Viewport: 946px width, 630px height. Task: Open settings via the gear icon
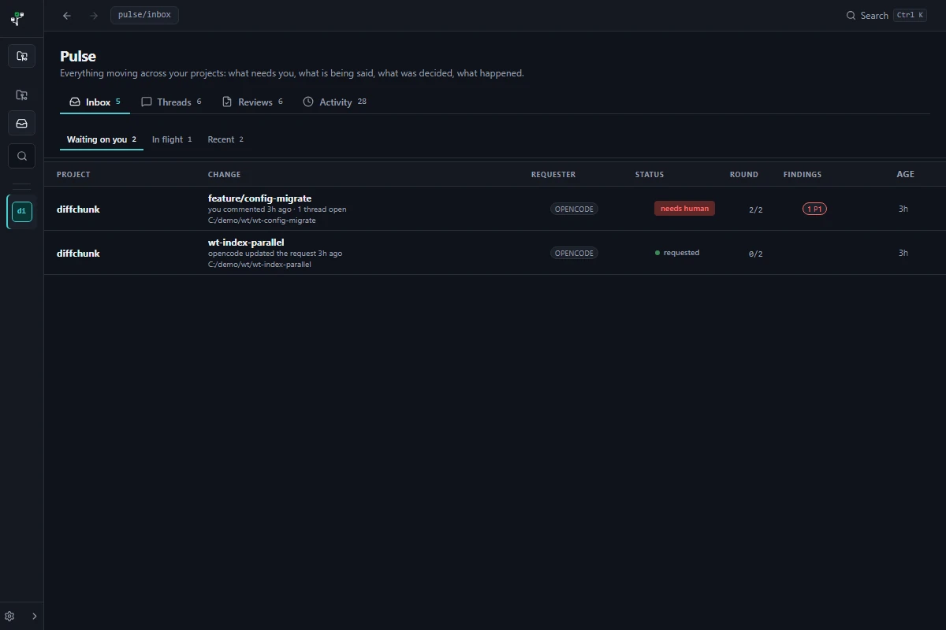(x=9, y=616)
